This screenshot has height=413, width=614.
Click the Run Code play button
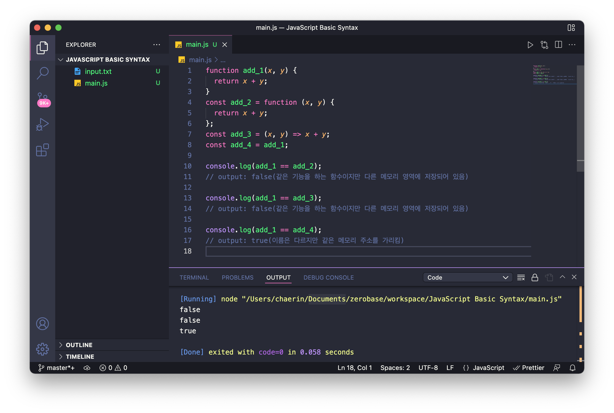click(x=530, y=45)
